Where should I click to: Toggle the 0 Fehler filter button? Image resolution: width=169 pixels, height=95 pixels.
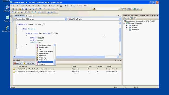pos(18,63)
